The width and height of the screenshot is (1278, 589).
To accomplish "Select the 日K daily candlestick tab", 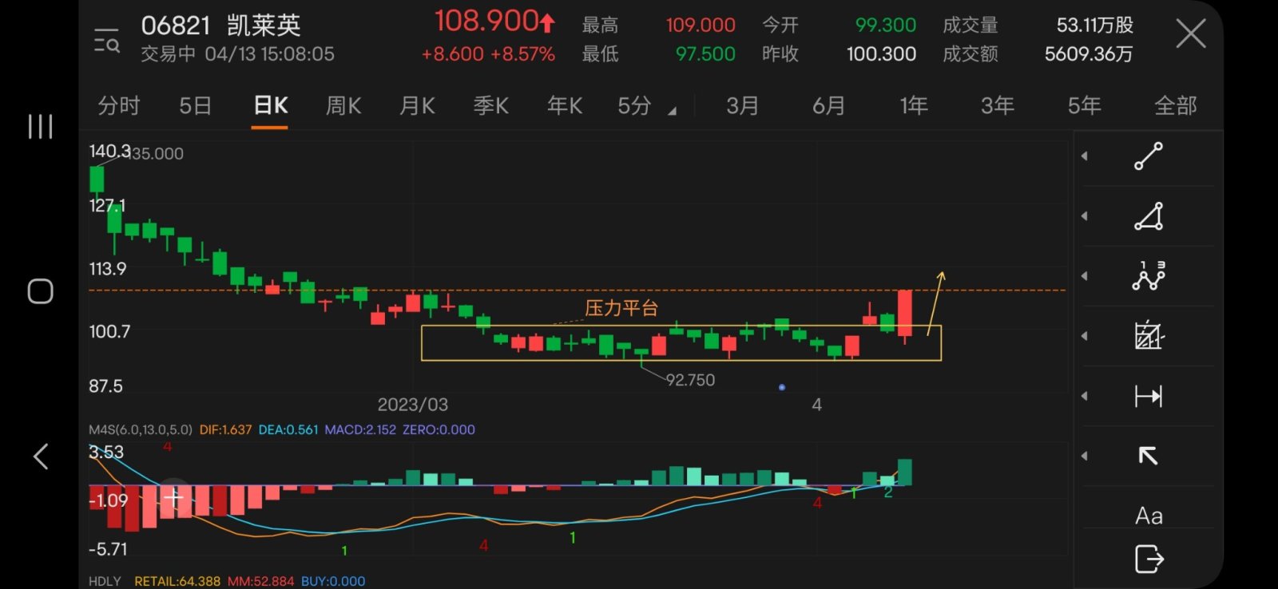I will (x=270, y=105).
